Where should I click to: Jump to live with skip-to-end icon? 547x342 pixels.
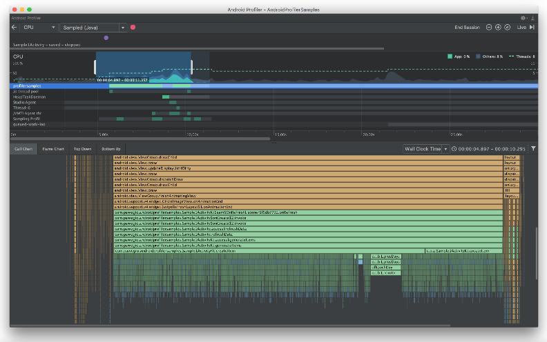(x=532, y=27)
